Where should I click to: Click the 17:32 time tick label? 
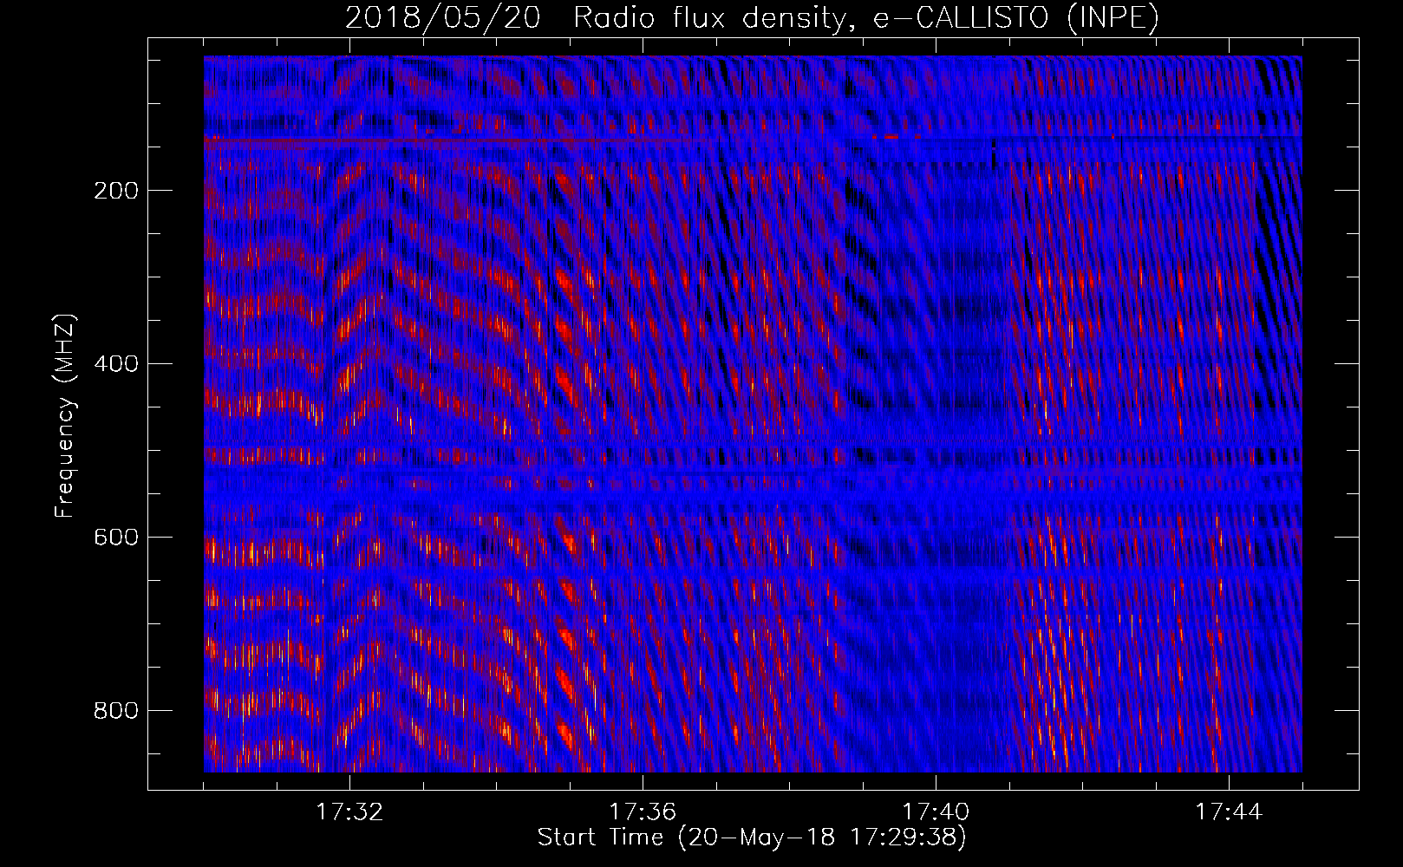349,812
